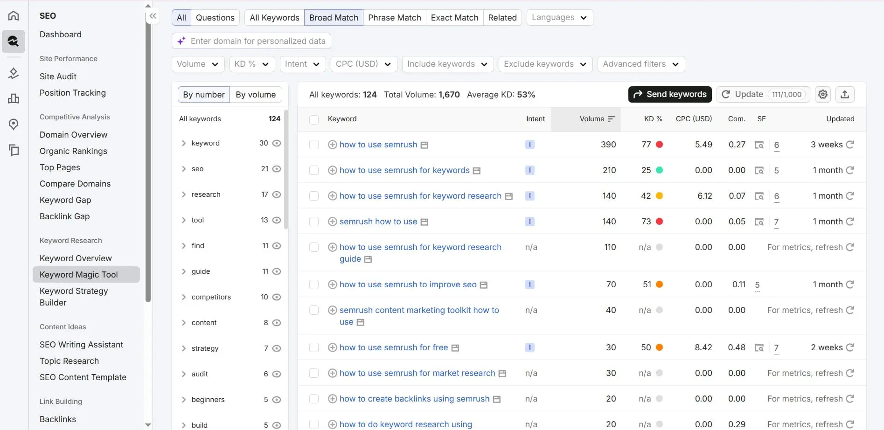Open the 'how to use semrush for keywords' link
This screenshot has width=884, height=430.
click(x=404, y=170)
